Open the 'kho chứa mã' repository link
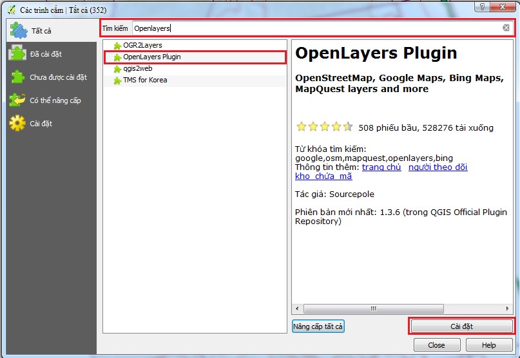 tap(323, 176)
